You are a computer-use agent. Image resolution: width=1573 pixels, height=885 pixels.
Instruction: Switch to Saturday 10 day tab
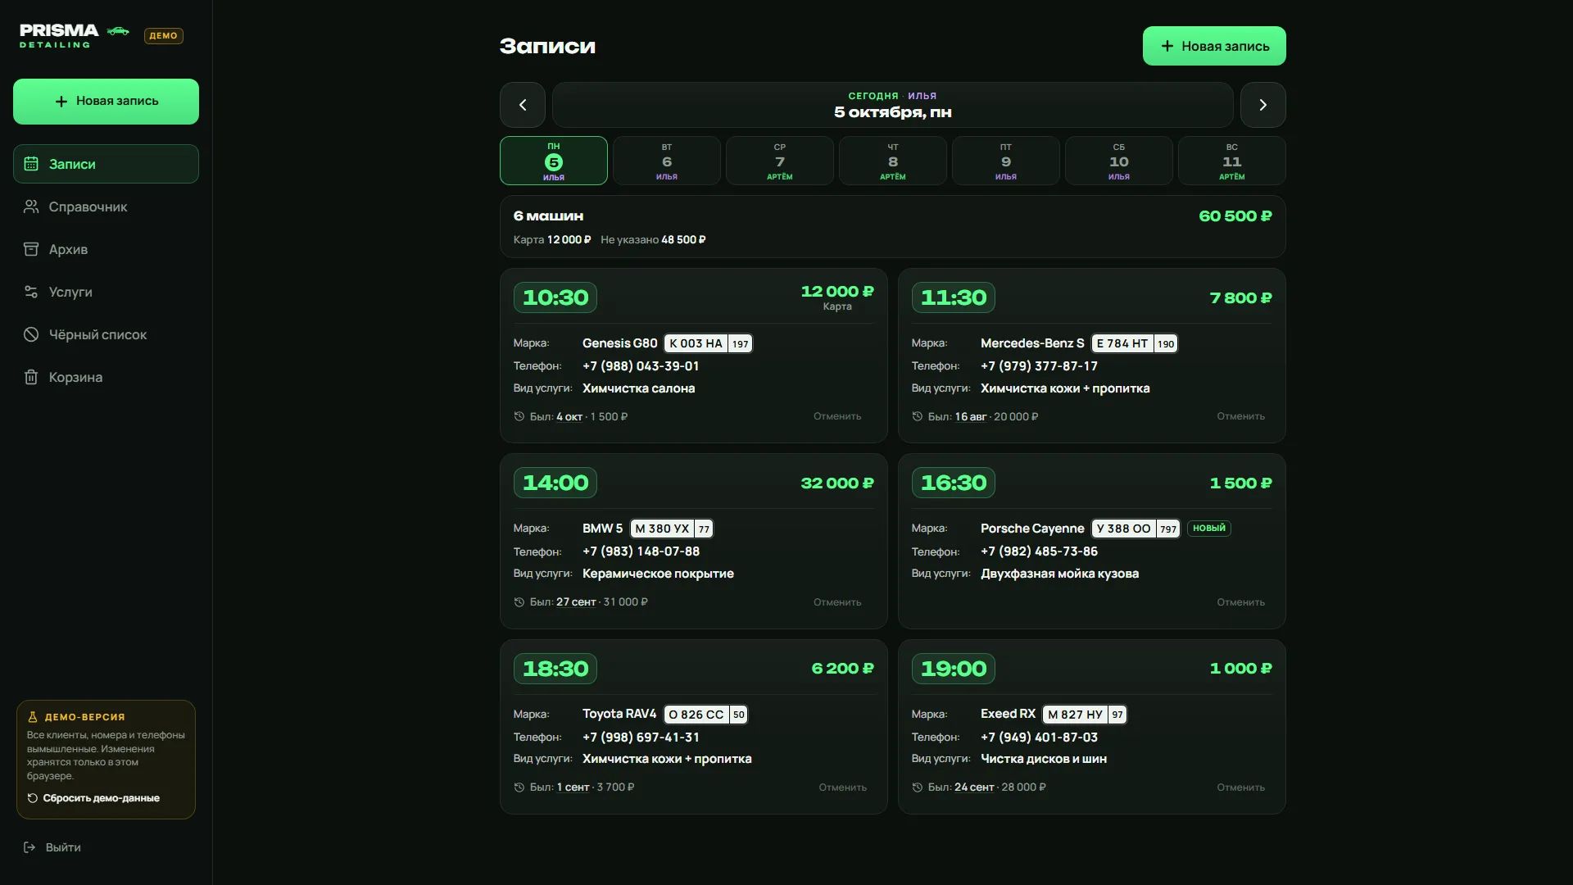pyautogui.click(x=1119, y=161)
